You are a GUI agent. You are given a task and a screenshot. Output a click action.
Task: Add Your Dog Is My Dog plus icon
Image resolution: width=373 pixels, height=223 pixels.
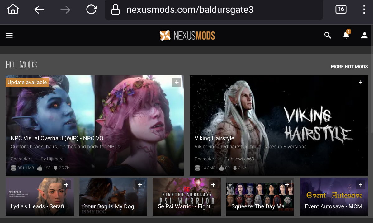click(140, 185)
